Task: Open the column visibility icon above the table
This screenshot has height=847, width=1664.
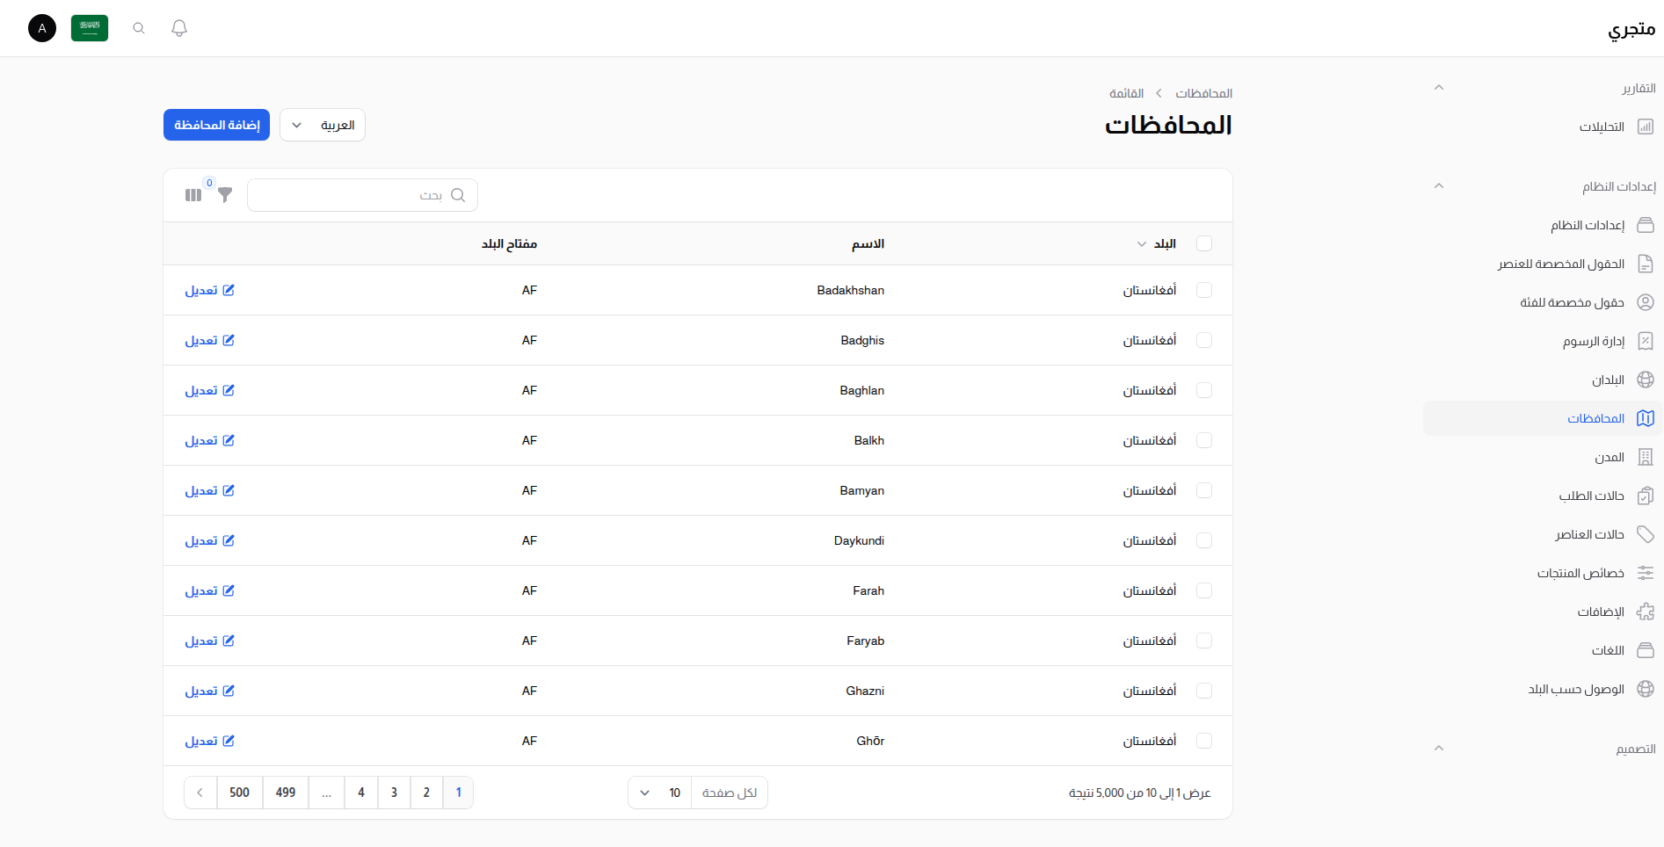Action: point(193,194)
